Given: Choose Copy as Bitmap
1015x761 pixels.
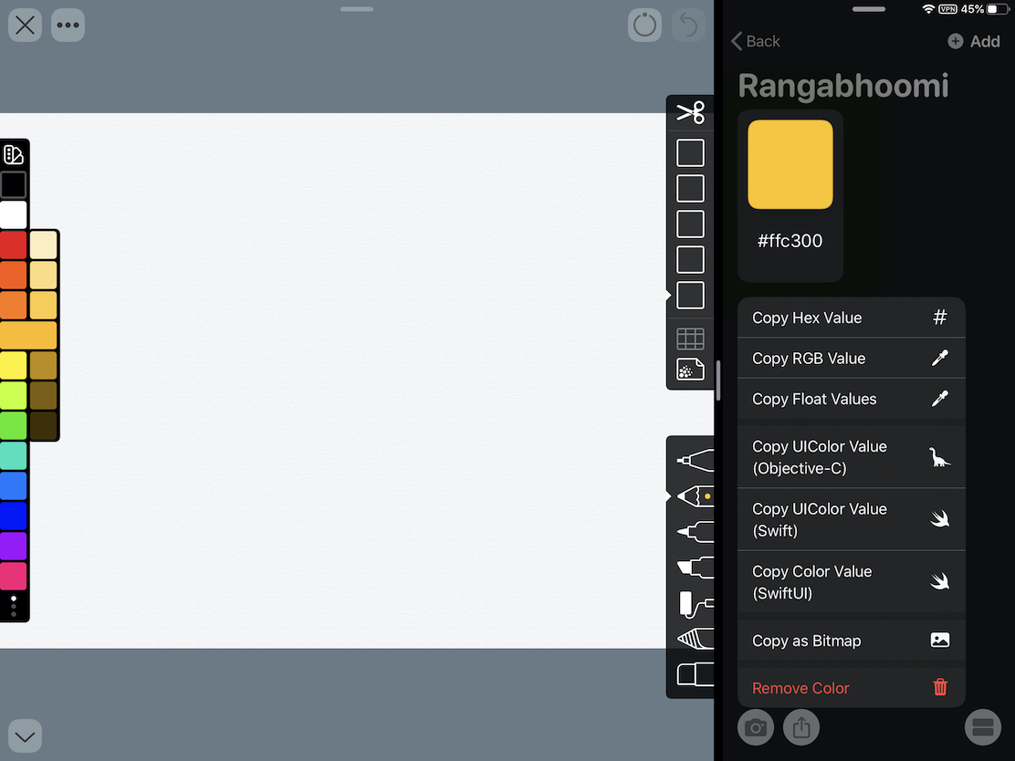Looking at the screenshot, I should click(852, 641).
